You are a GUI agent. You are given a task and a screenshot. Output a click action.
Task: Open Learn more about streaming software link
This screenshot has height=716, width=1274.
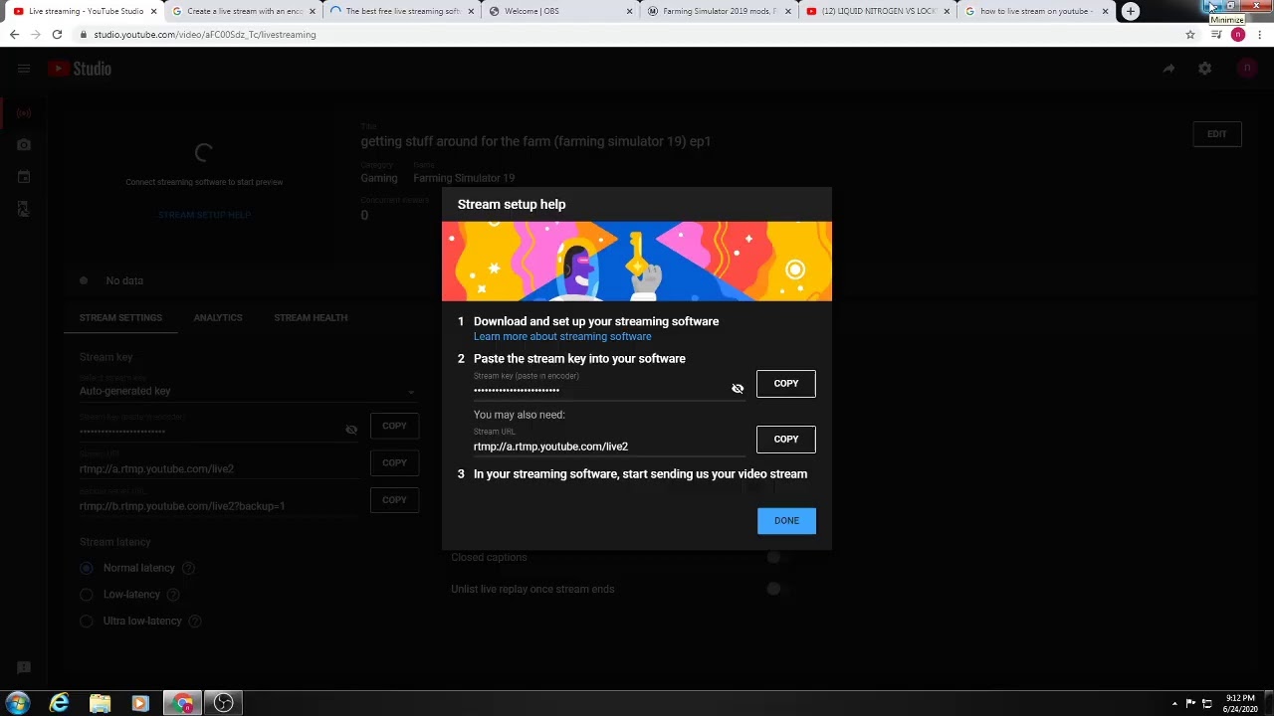click(562, 337)
